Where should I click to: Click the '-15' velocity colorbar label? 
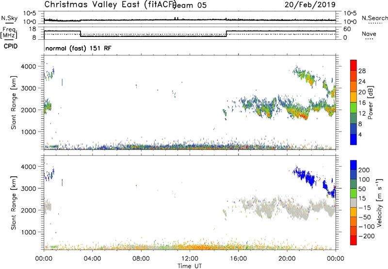365,208
